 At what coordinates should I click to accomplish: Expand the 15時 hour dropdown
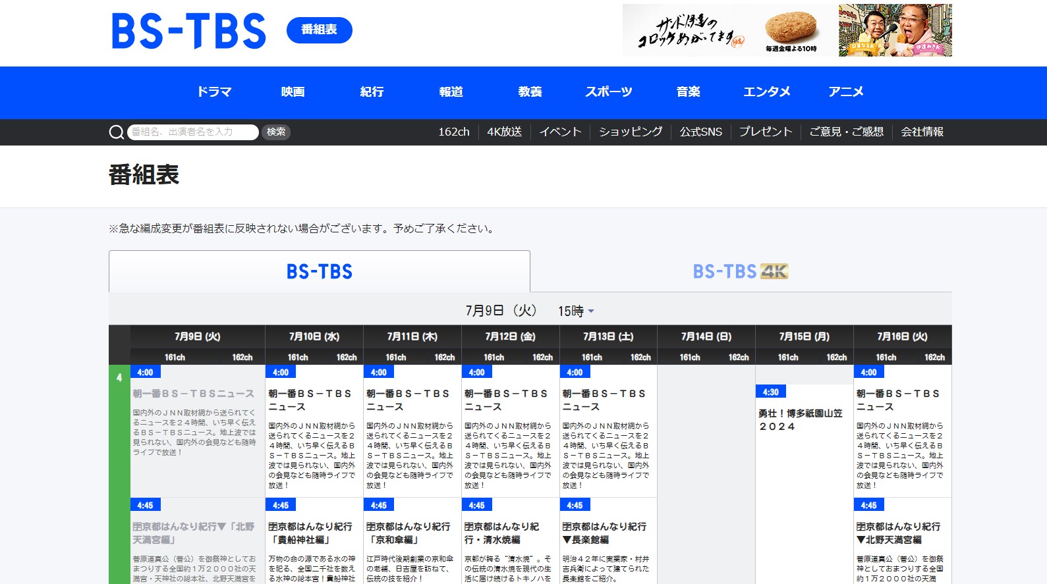point(576,311)
